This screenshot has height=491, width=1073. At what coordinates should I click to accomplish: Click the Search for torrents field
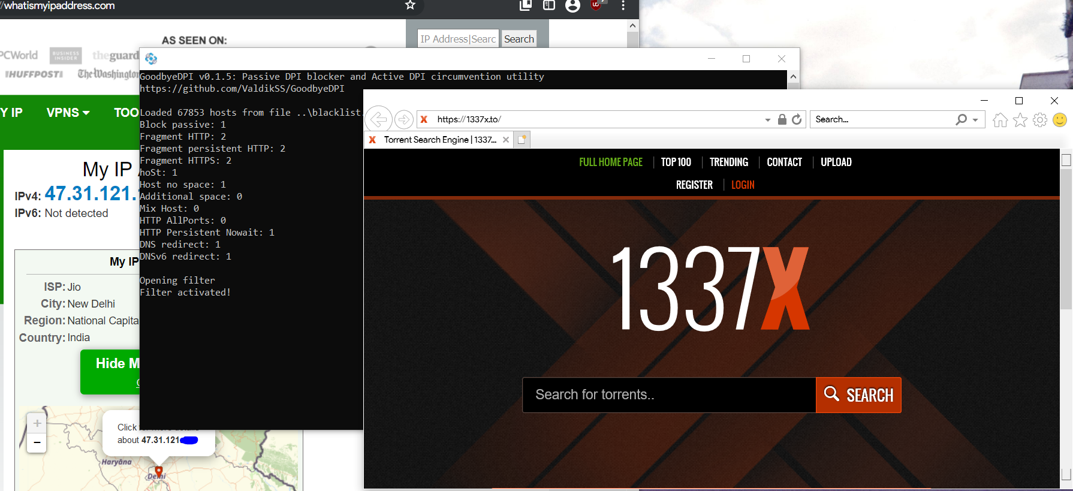[x=668, y=395]
